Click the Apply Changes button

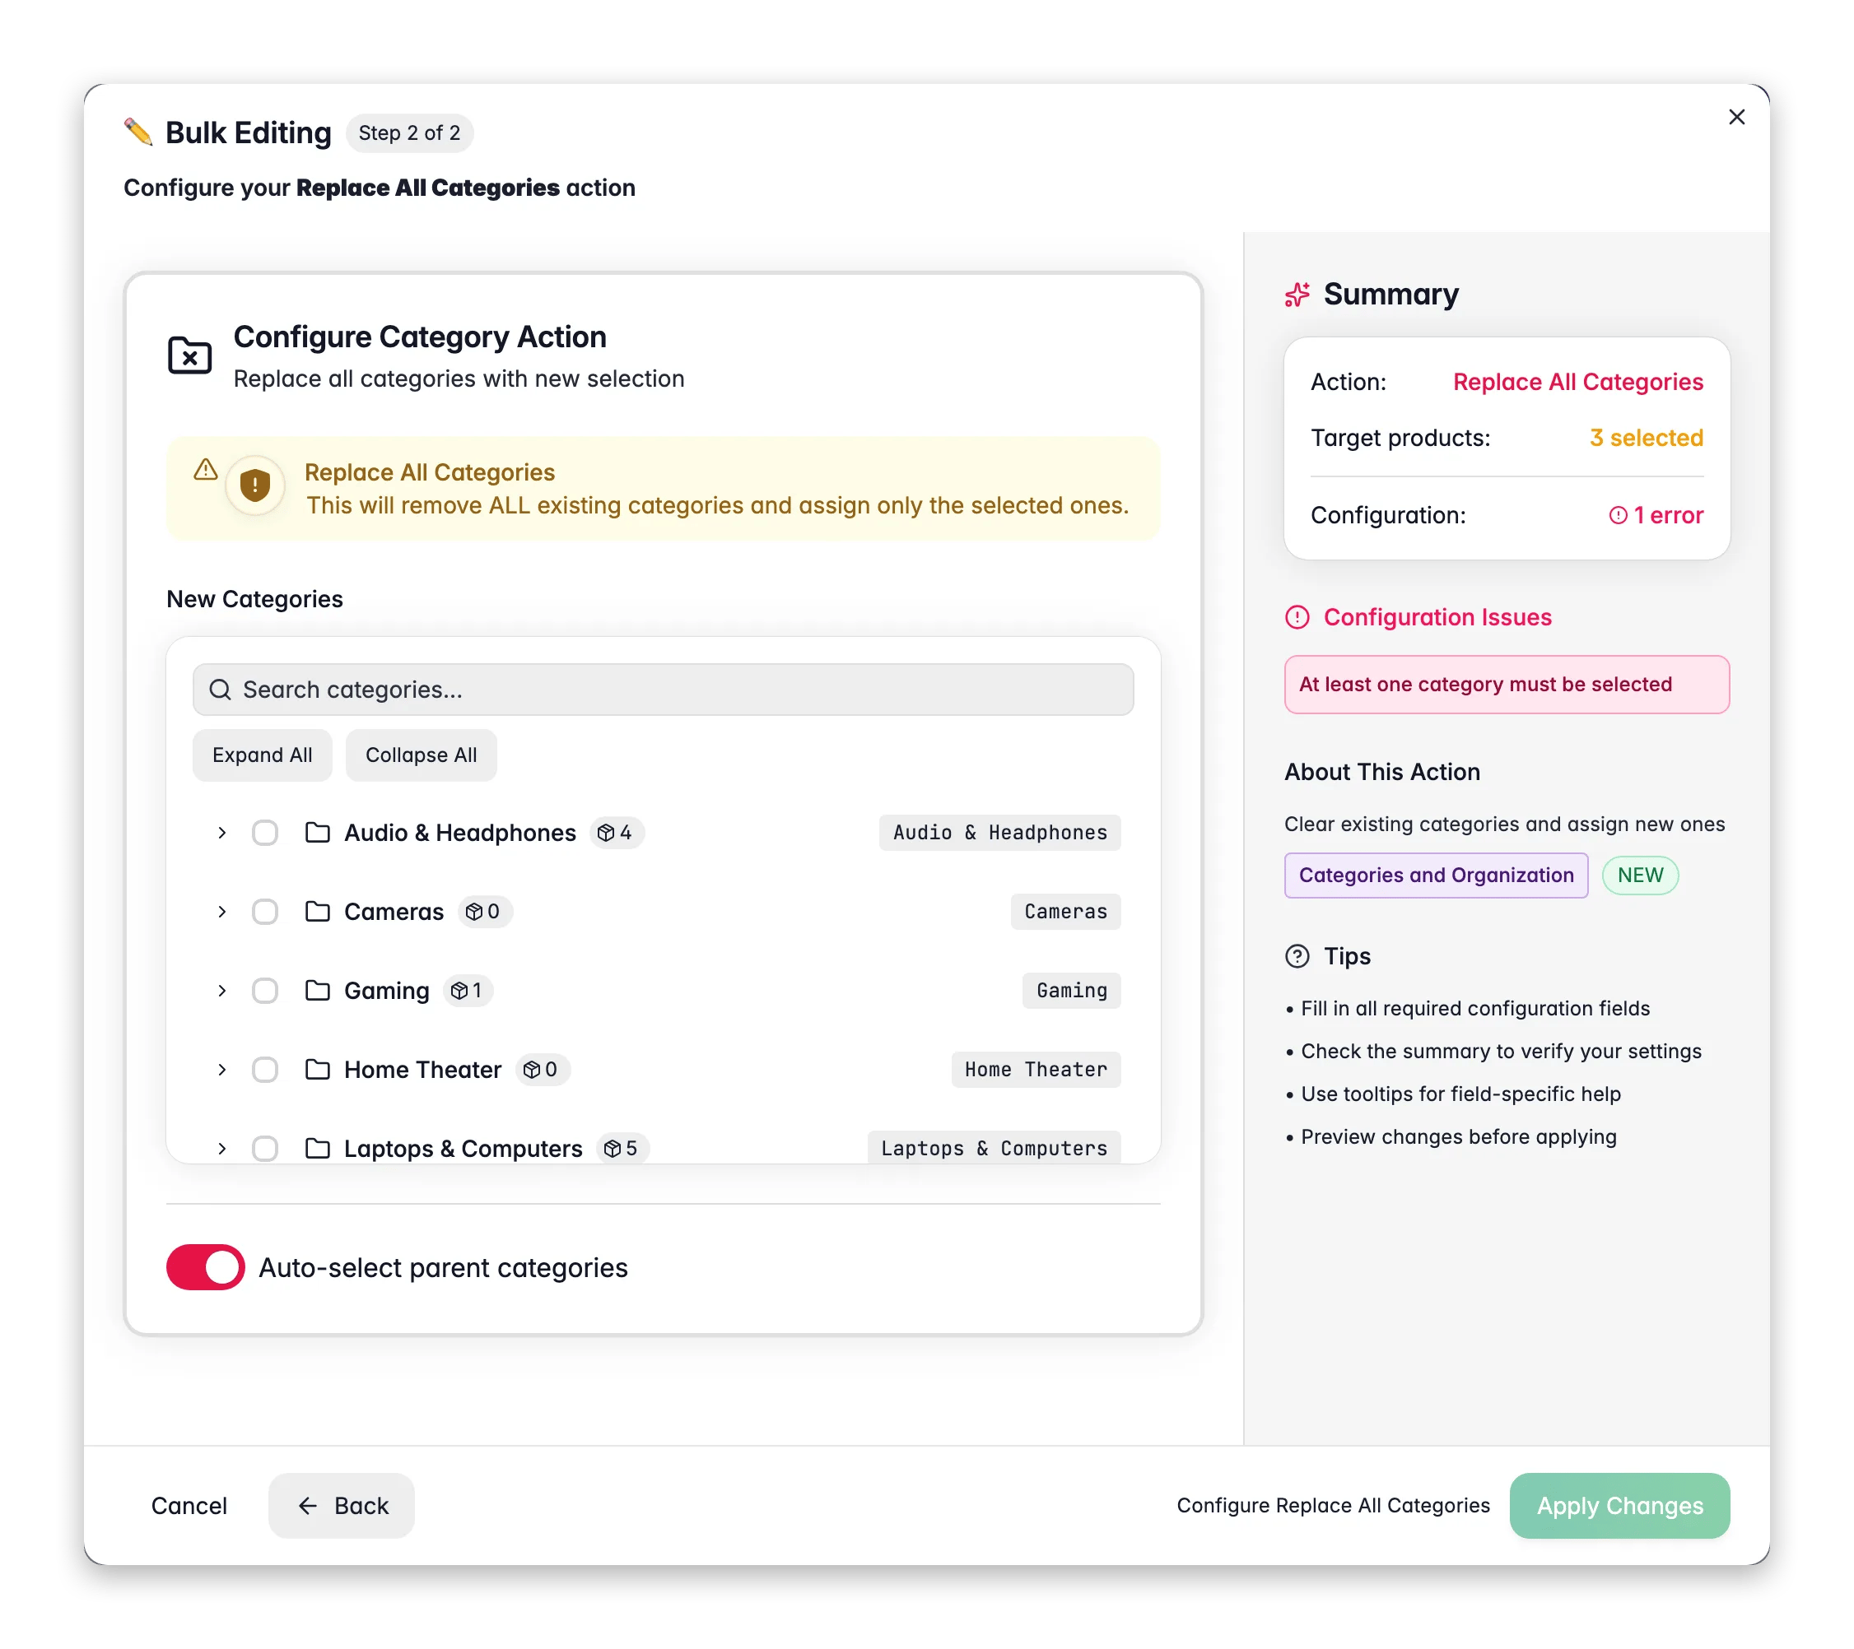pyautogui.click(x=1619, y=1505)
